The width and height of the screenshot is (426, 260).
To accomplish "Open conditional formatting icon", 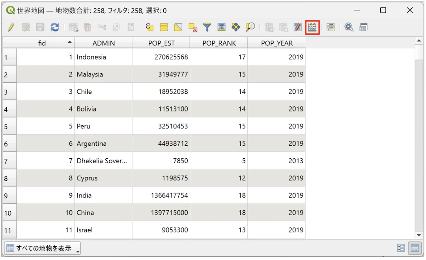I will 331,27.
